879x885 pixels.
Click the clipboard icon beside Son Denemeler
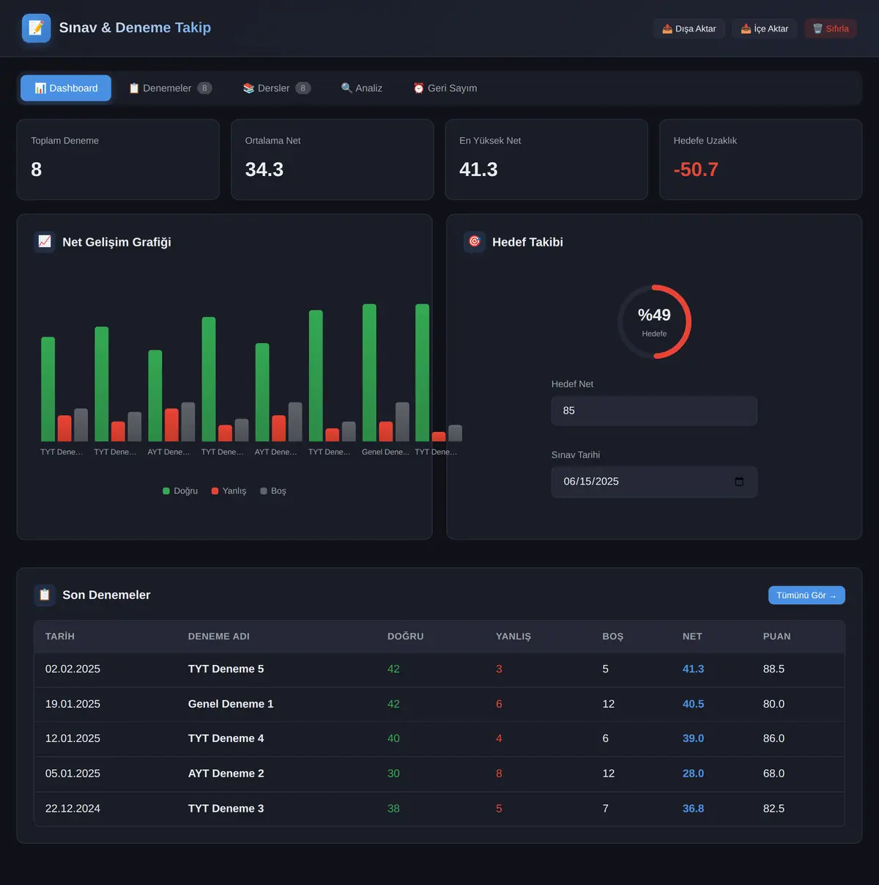pos(45,595)
